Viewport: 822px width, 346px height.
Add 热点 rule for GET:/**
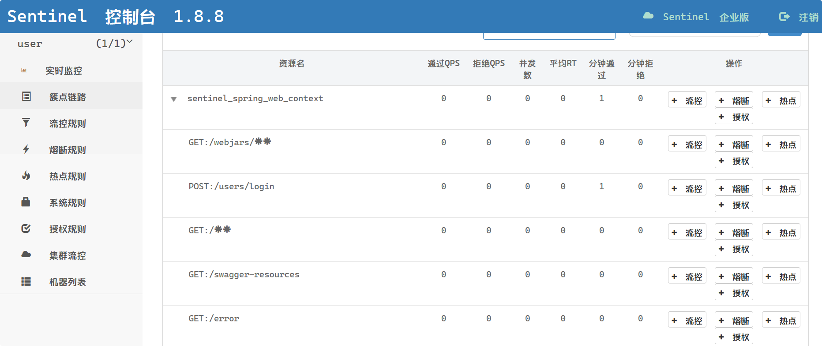click(x=781, y=232)
